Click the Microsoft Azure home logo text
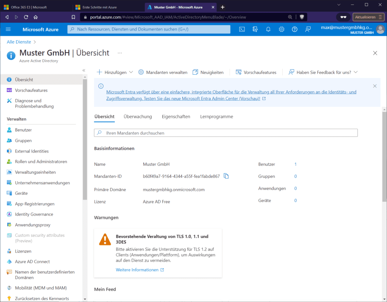This screenshot has width=387, height=302. (40, 29)
